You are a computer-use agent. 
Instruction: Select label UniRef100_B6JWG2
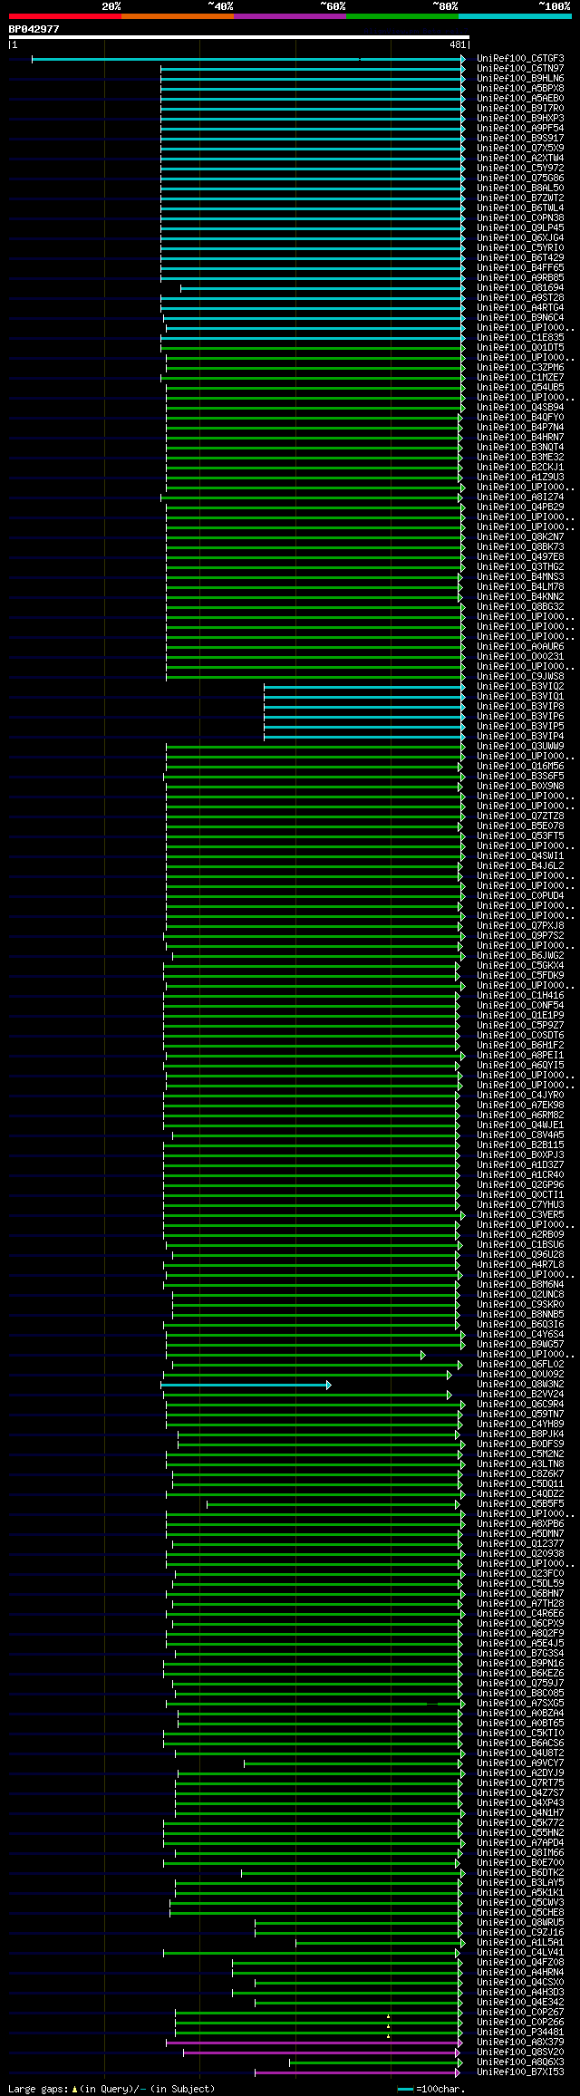pos(520,956)
